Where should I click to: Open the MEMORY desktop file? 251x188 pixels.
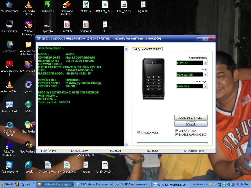(x=86, y=7)
